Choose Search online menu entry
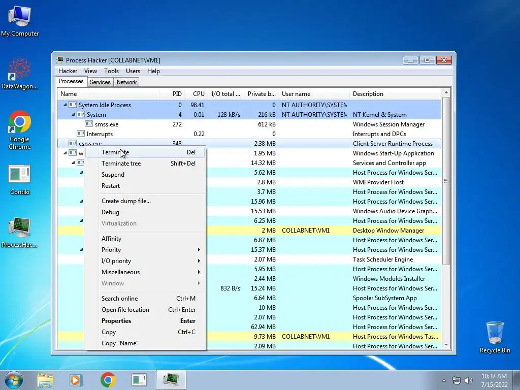The height and width of the screenshot is (390, 520). point(145,299)
